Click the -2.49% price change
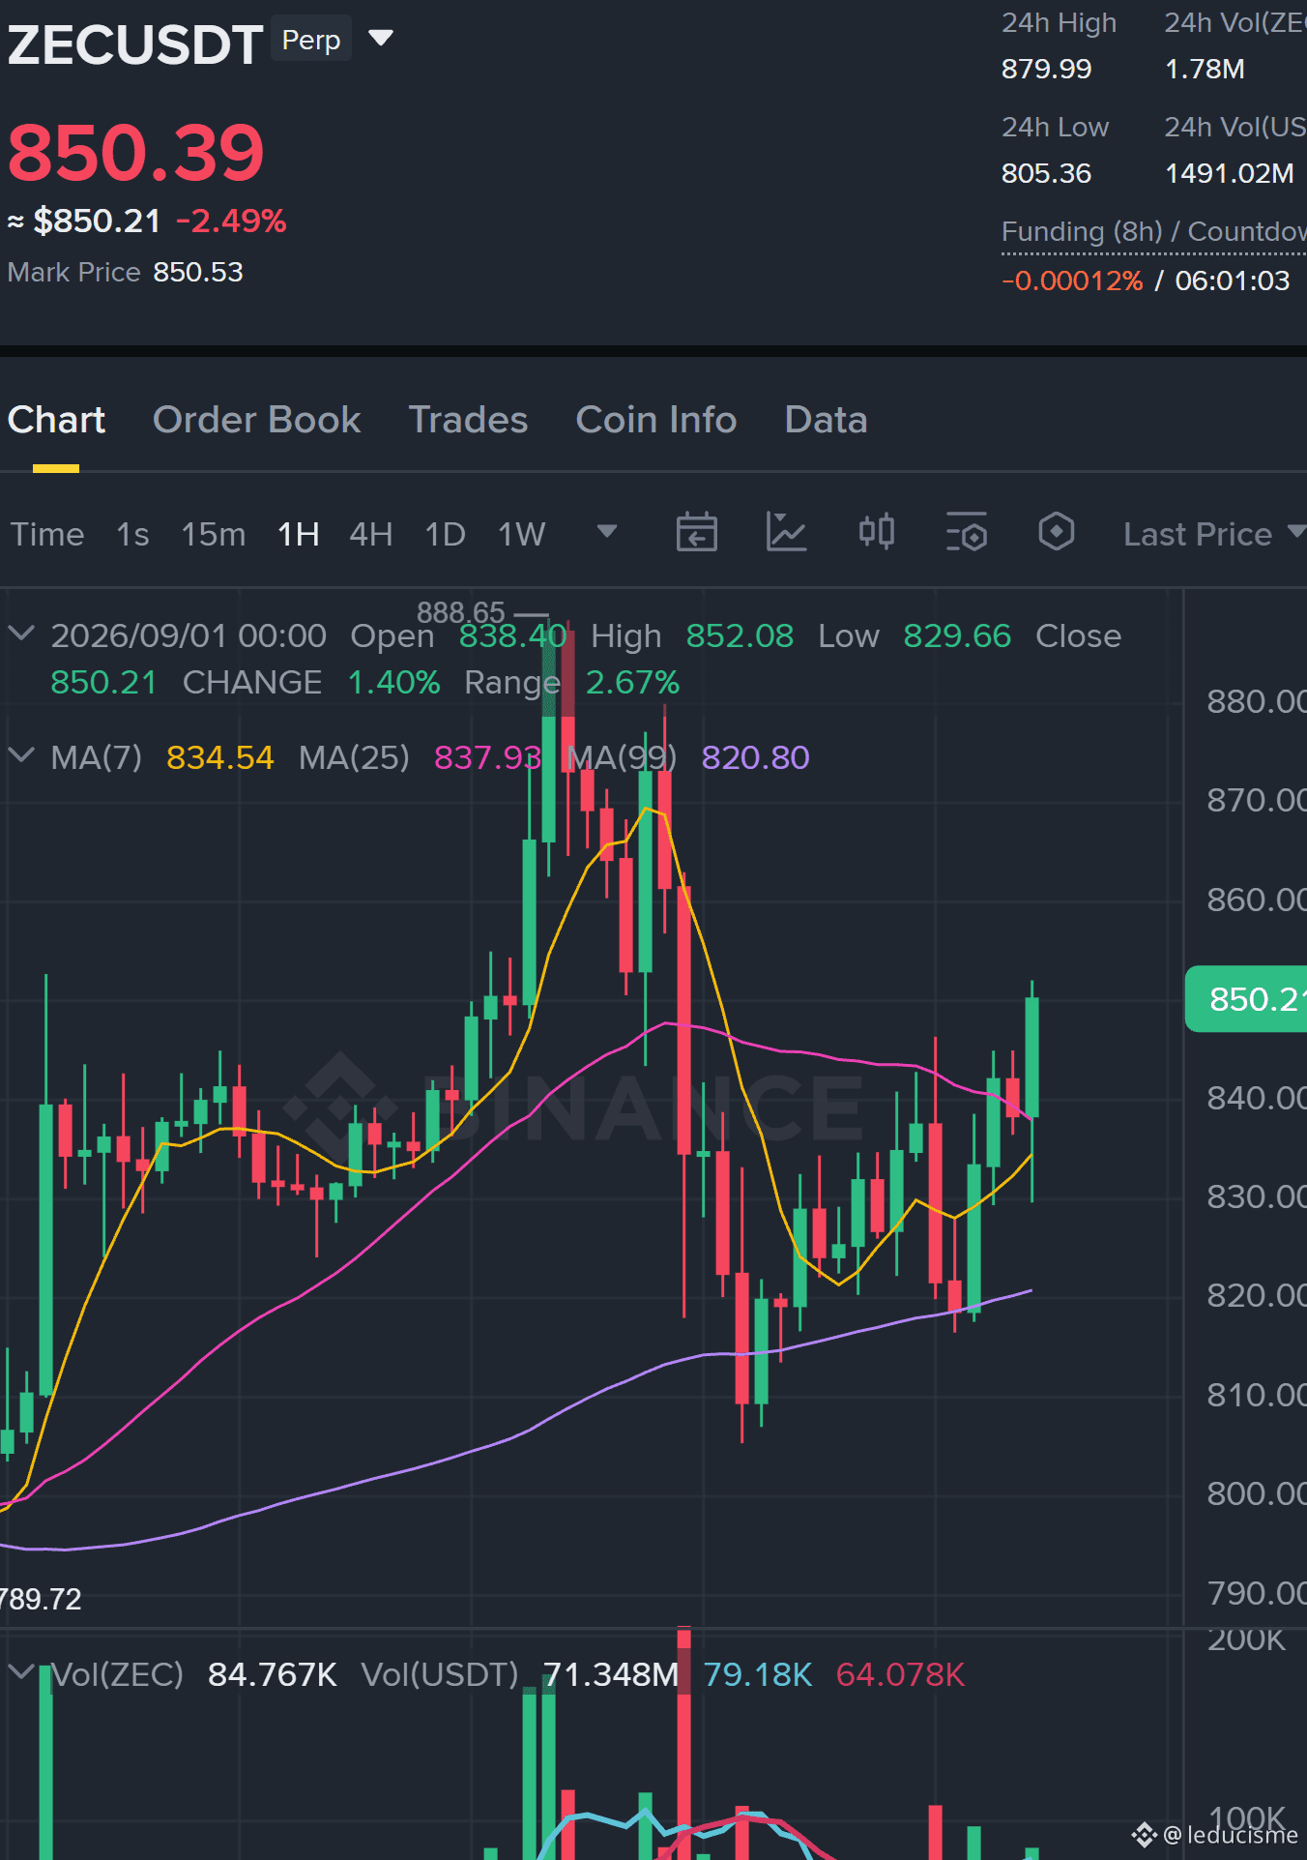The height and width of the screenshot is (1860, 1307). coord(231,221)
